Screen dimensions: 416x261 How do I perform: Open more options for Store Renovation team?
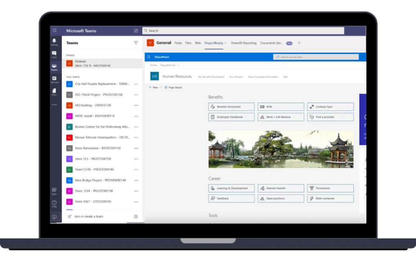coord(136,148)
